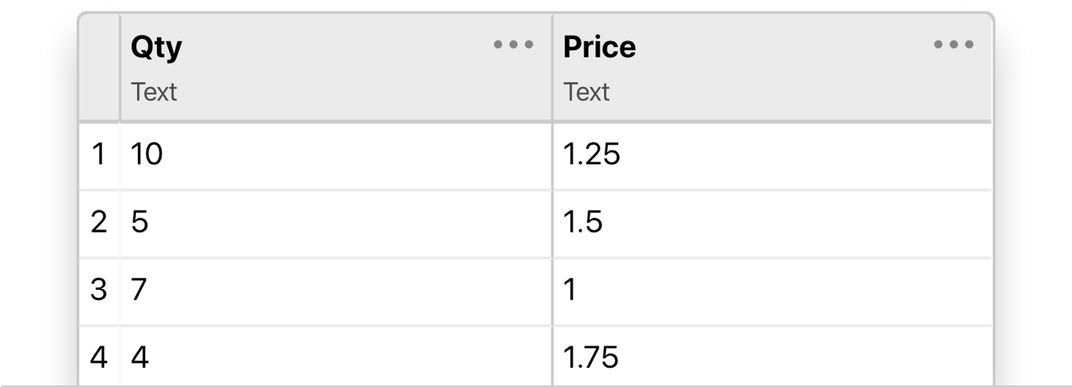Select row number 4
Image resolution: width=1072 pixels, height=387 pixels.
coord(99,356)
